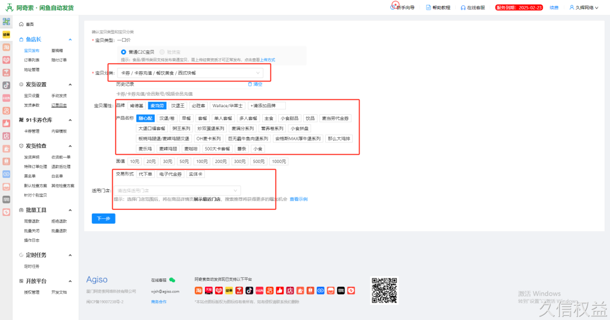Toggle the 麦当劳代金券 product tag

335,118
